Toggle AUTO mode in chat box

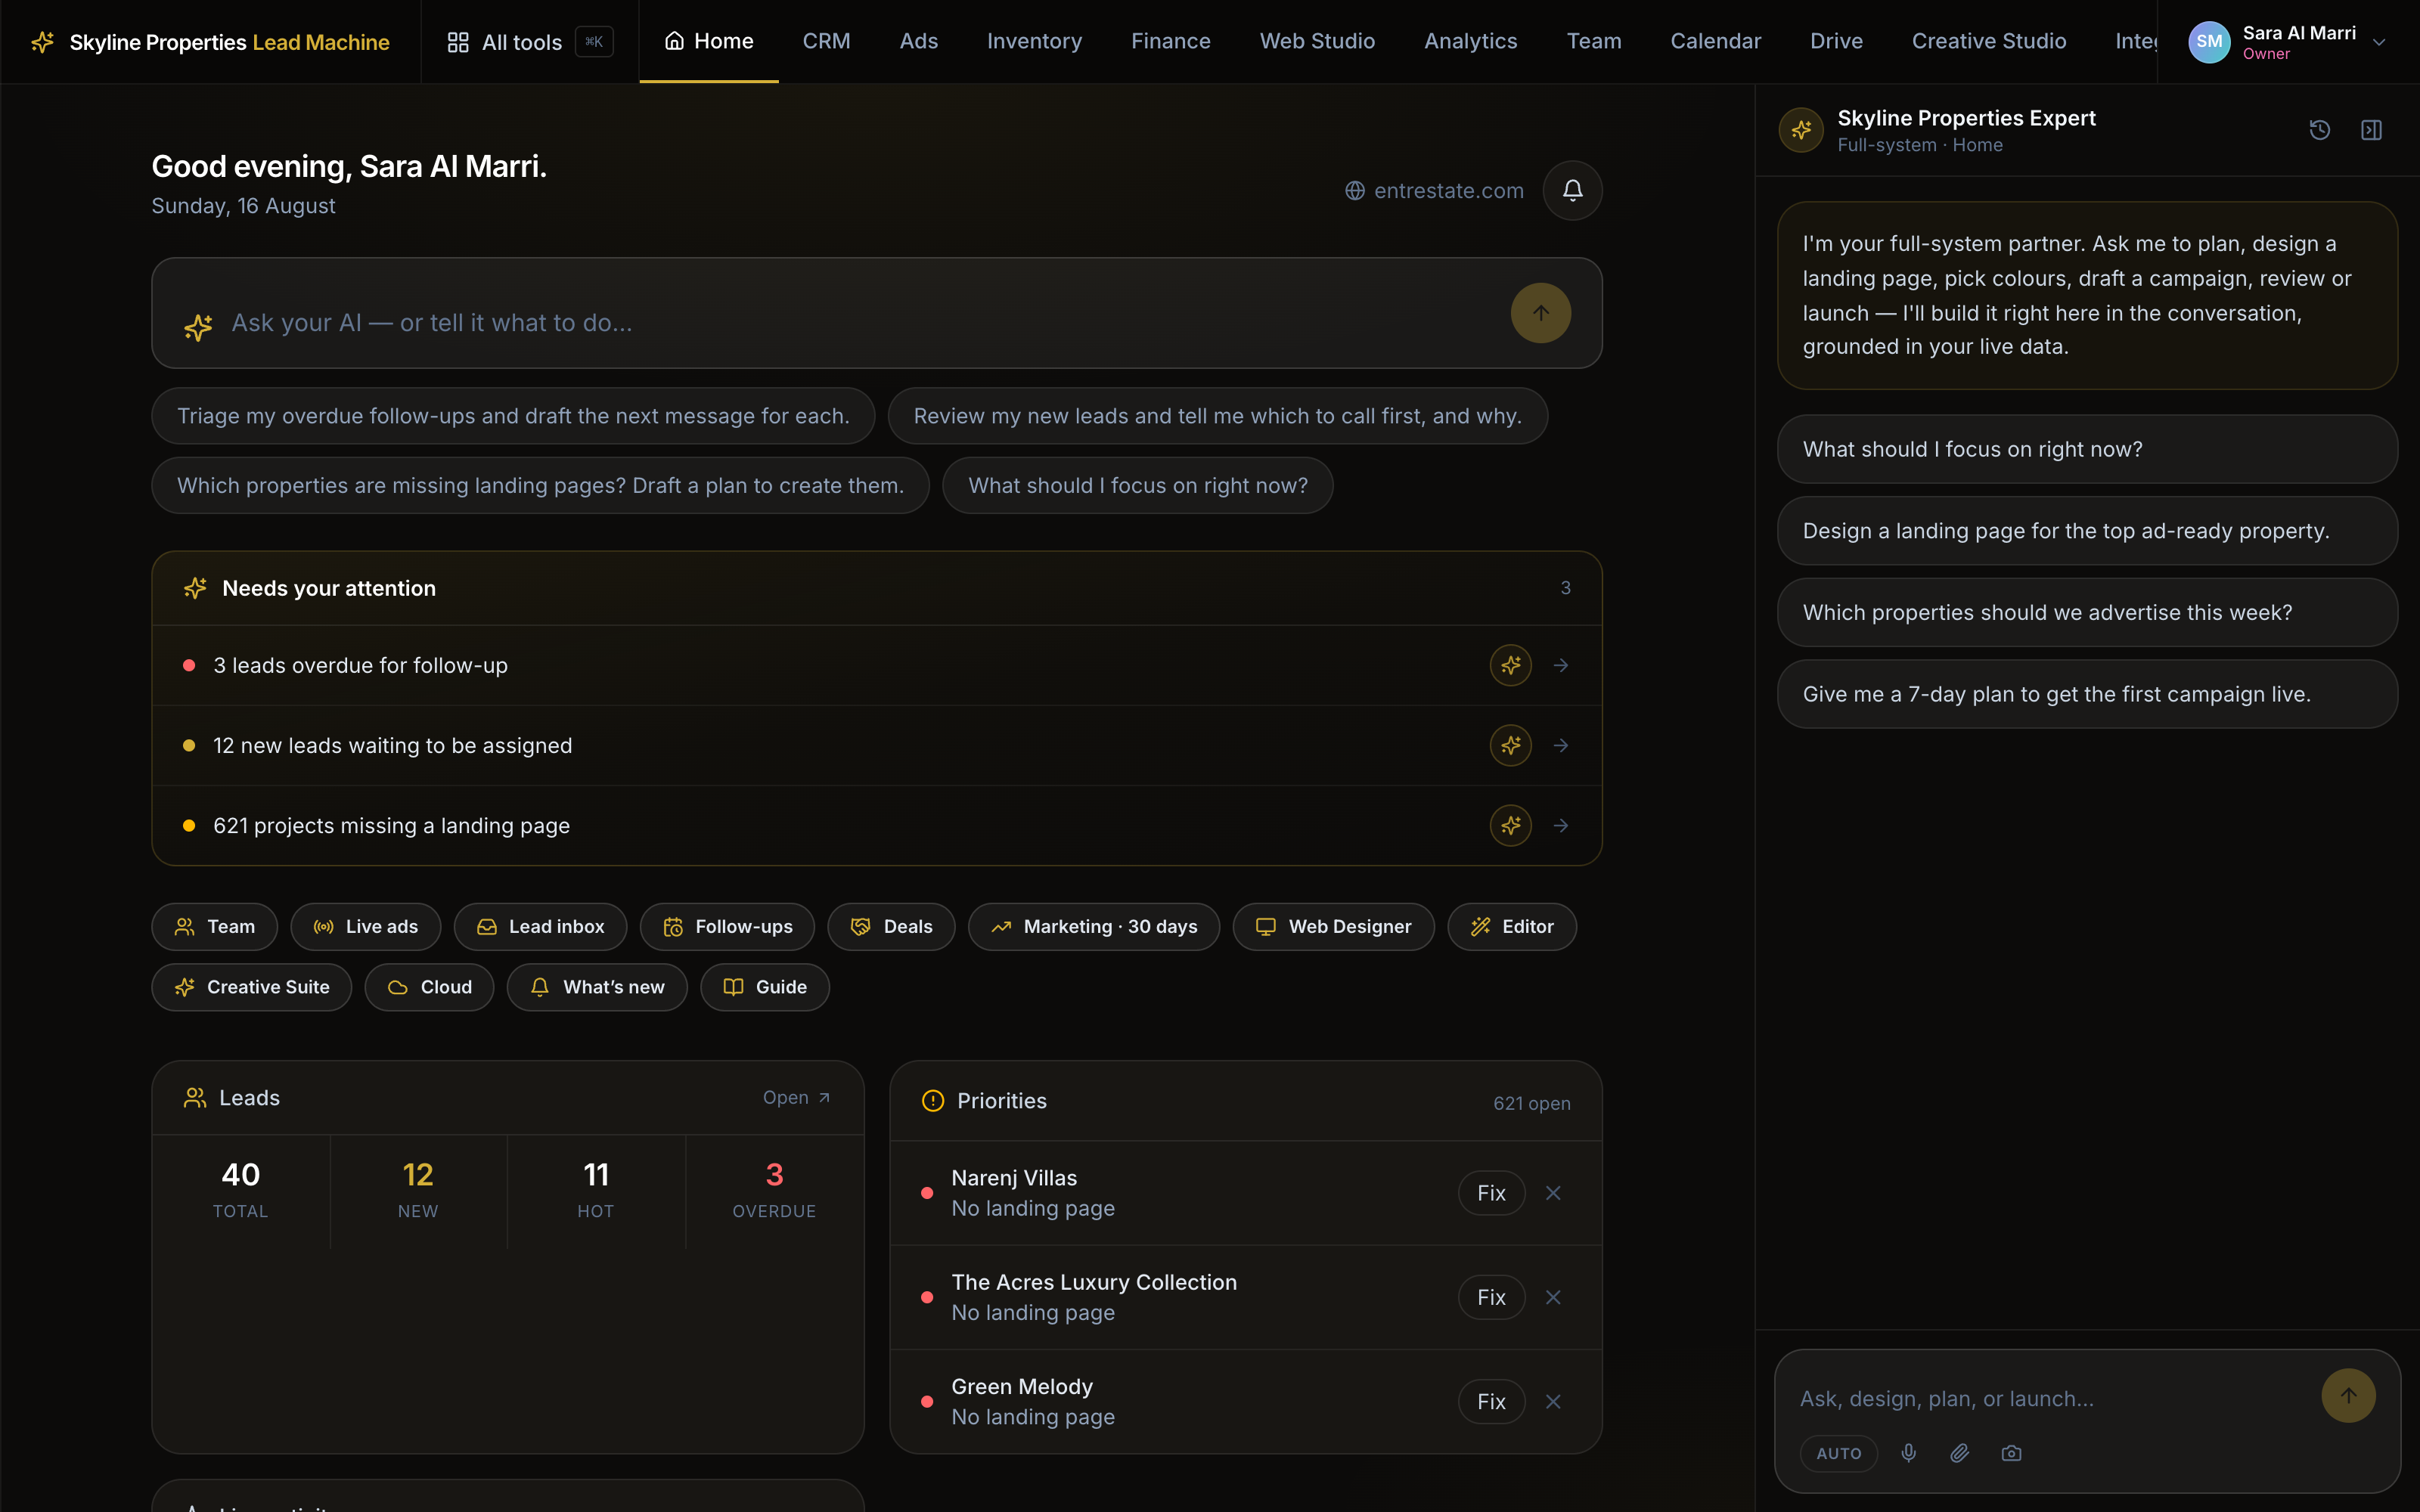pos(1839,1453)
